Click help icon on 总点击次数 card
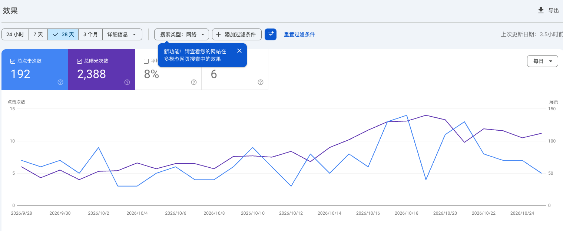 pyautogui.click(x=60, y=82)
